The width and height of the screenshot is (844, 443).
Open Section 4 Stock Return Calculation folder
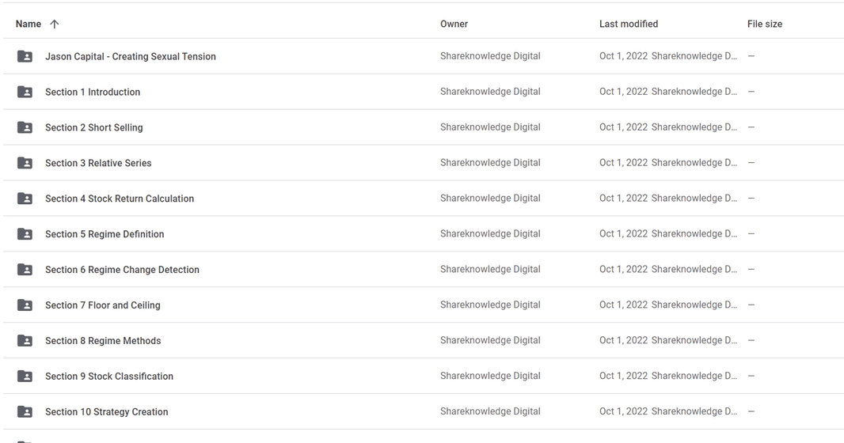[120, 199]
